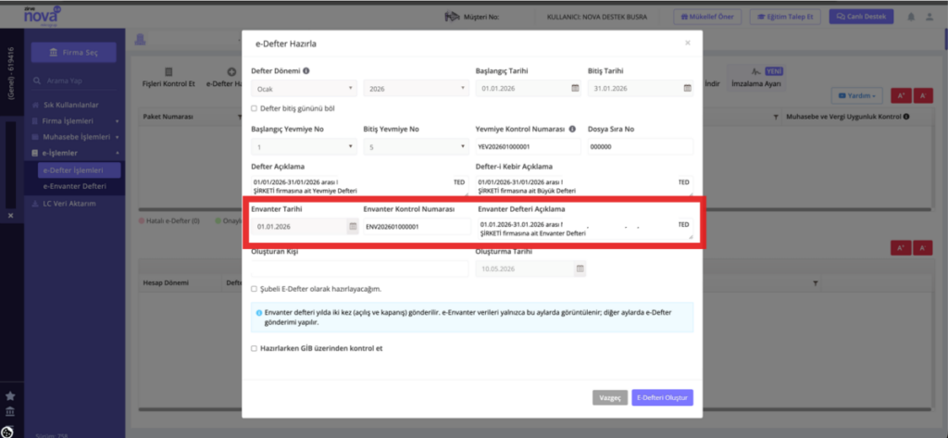The image size is (948, 438).
Task: Click Dosya Sıra No input
Action: (641, 146)
